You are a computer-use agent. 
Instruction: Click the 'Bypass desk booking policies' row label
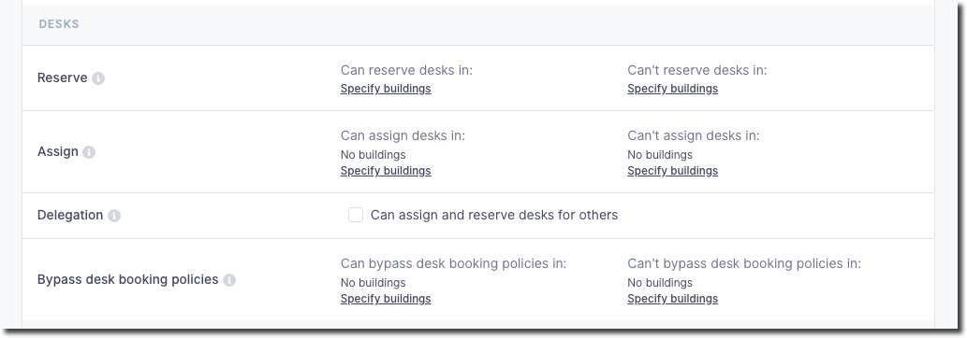point(127,279)
